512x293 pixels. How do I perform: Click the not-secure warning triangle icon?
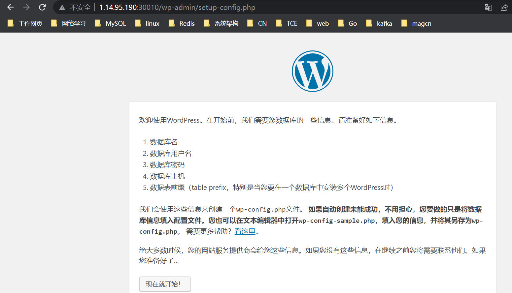click(x=62, y=8)
